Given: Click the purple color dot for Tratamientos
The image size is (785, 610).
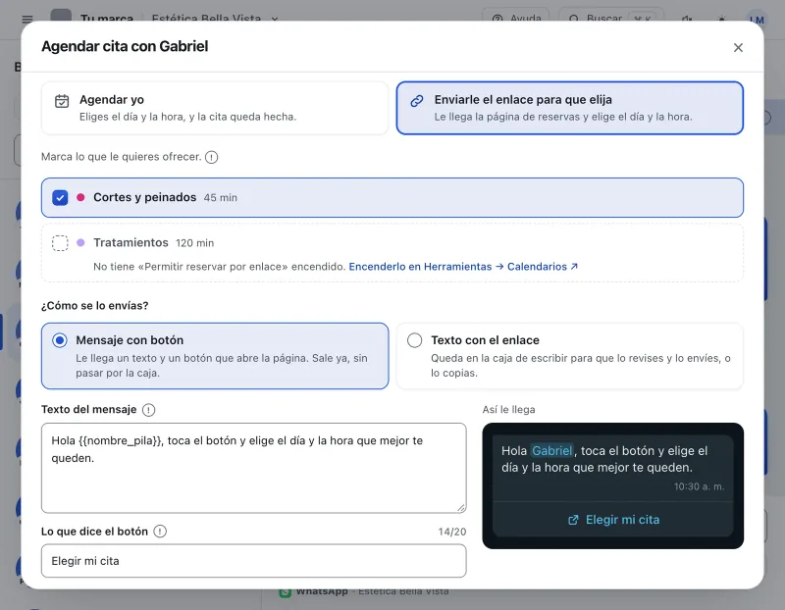Looking at the screenshot, I should coord(80,242).
